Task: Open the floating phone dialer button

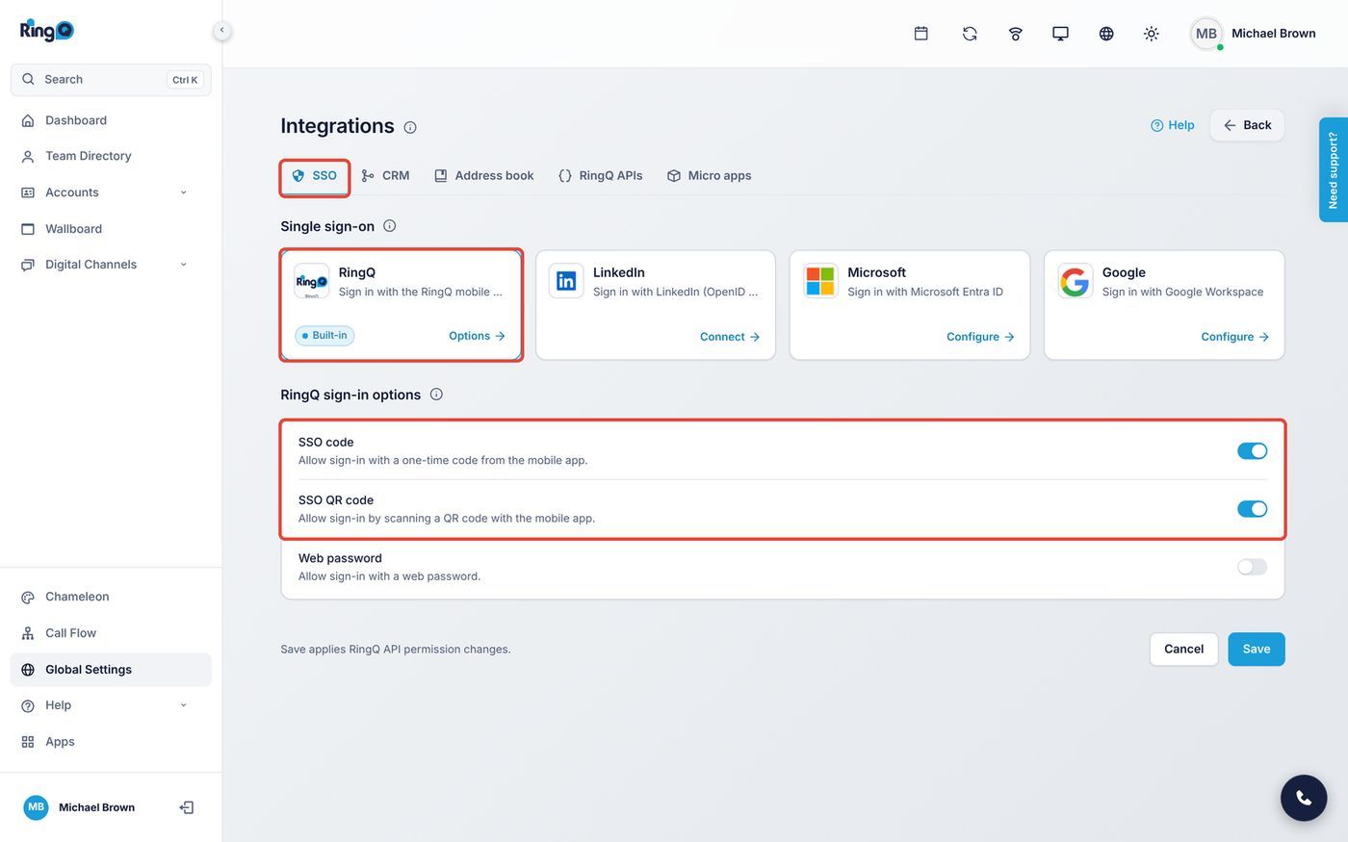Action: [x=1304, y=798]
